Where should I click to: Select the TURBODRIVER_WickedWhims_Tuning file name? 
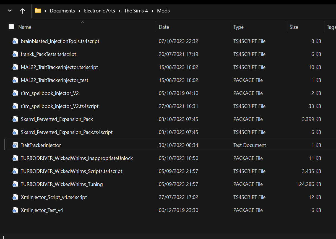(62, 184)
